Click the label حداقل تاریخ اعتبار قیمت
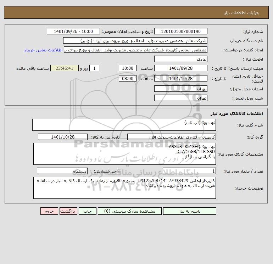 tap(247, 79)
